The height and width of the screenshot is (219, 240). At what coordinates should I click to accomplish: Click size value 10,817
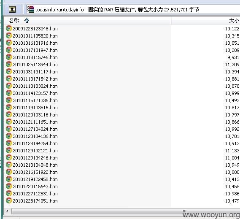232,108
